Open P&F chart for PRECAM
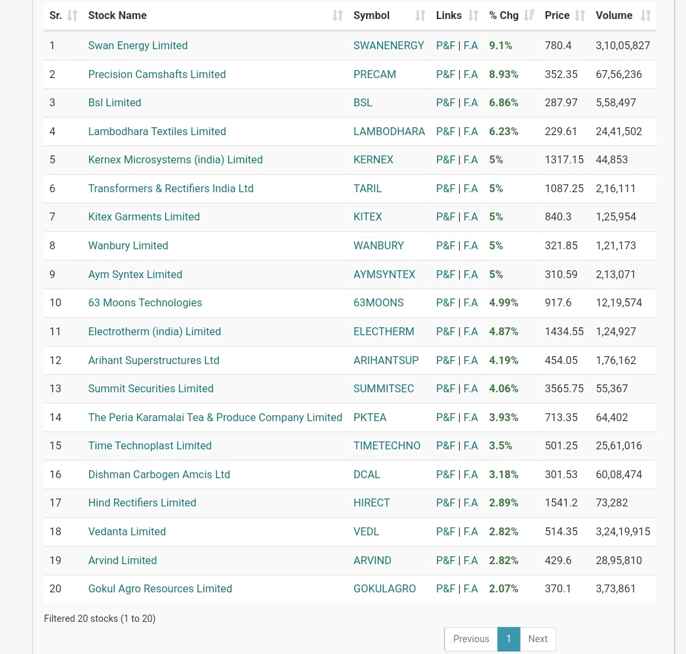Viewport: 686px width, 654px height. [445, 73]
